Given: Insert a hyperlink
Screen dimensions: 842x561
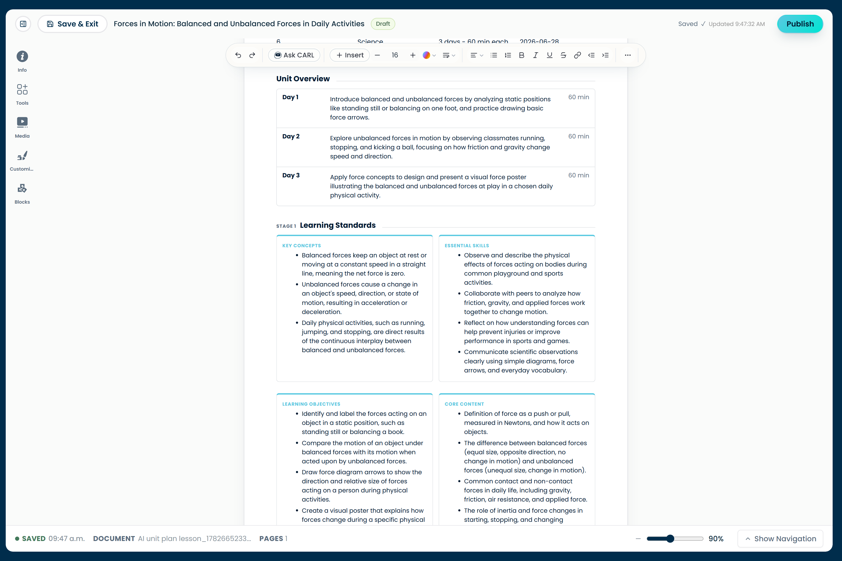Looking at the screenshot, I should click(577, 55).
